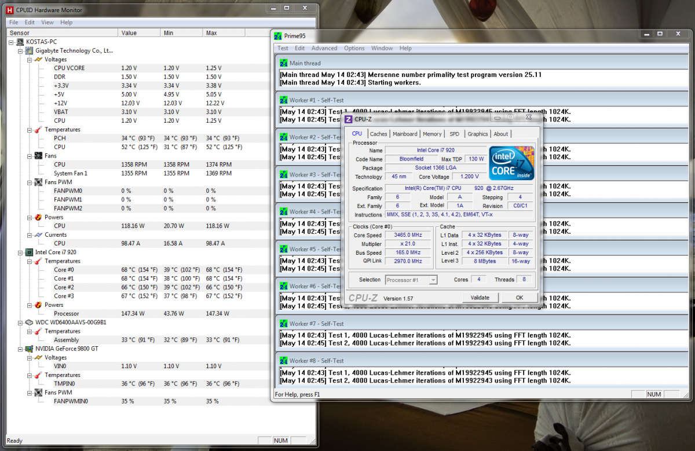The image size is (695, 451).
Task: Open the Advanced menu in Prime95
Action: tap(324, 48)
